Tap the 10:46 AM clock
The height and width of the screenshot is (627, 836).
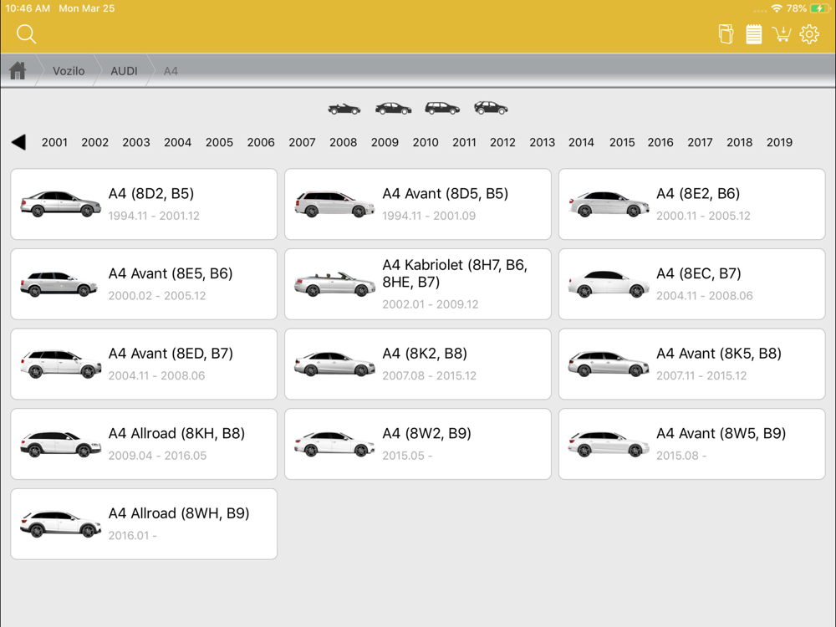pos(28,8)
